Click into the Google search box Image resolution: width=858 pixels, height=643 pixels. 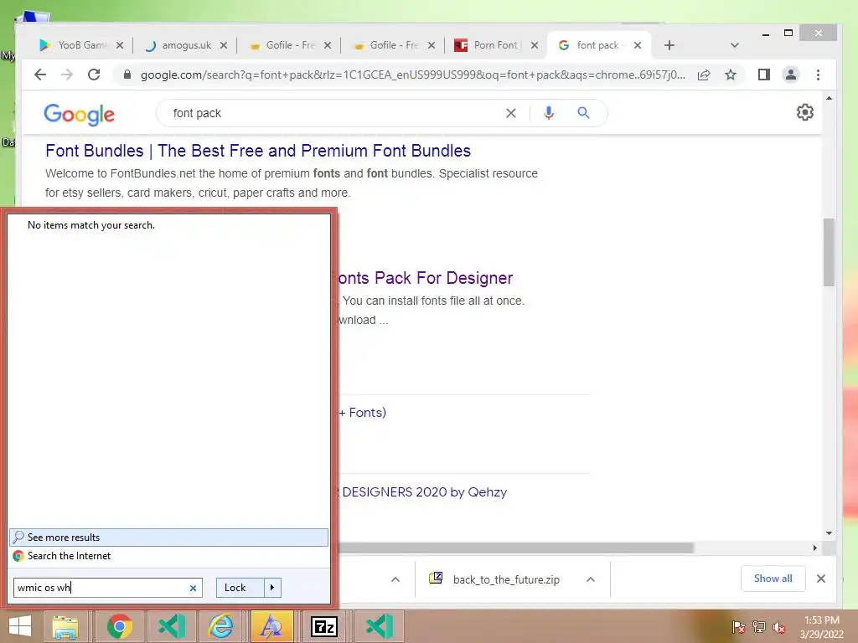click(x=333, y=113)
